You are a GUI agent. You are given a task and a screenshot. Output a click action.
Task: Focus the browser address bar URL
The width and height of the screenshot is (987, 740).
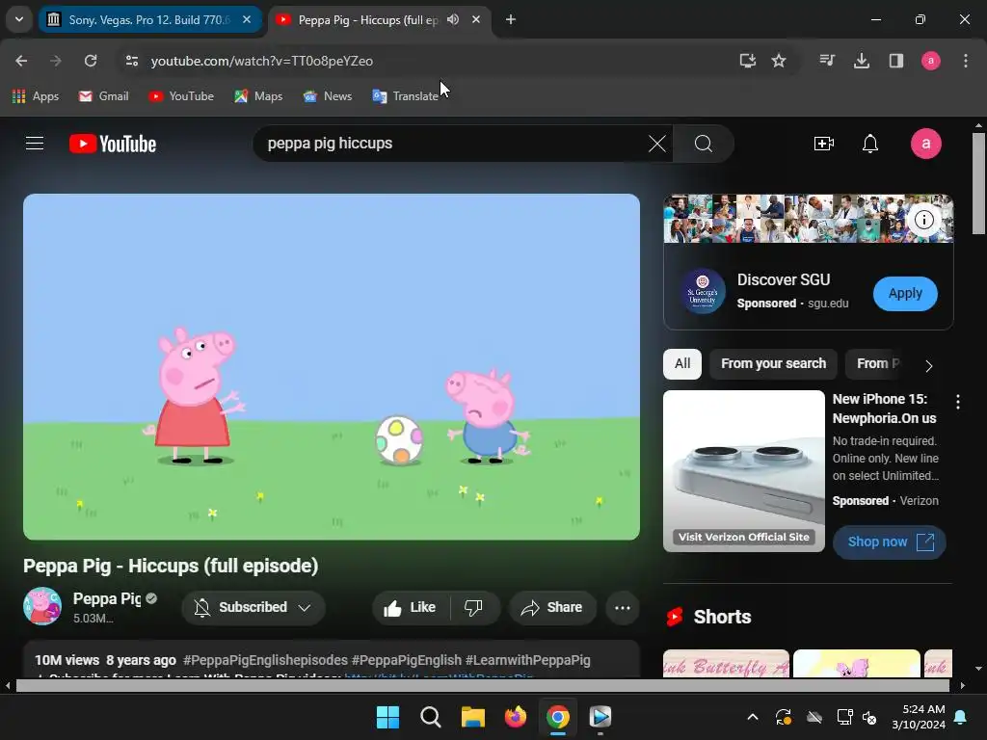[262, 61]
